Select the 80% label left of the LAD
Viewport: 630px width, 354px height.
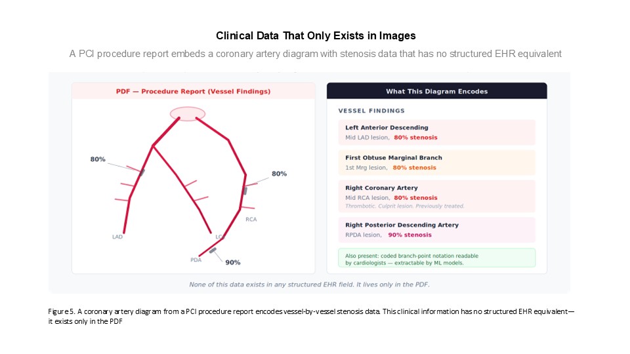tap(98, 159)
